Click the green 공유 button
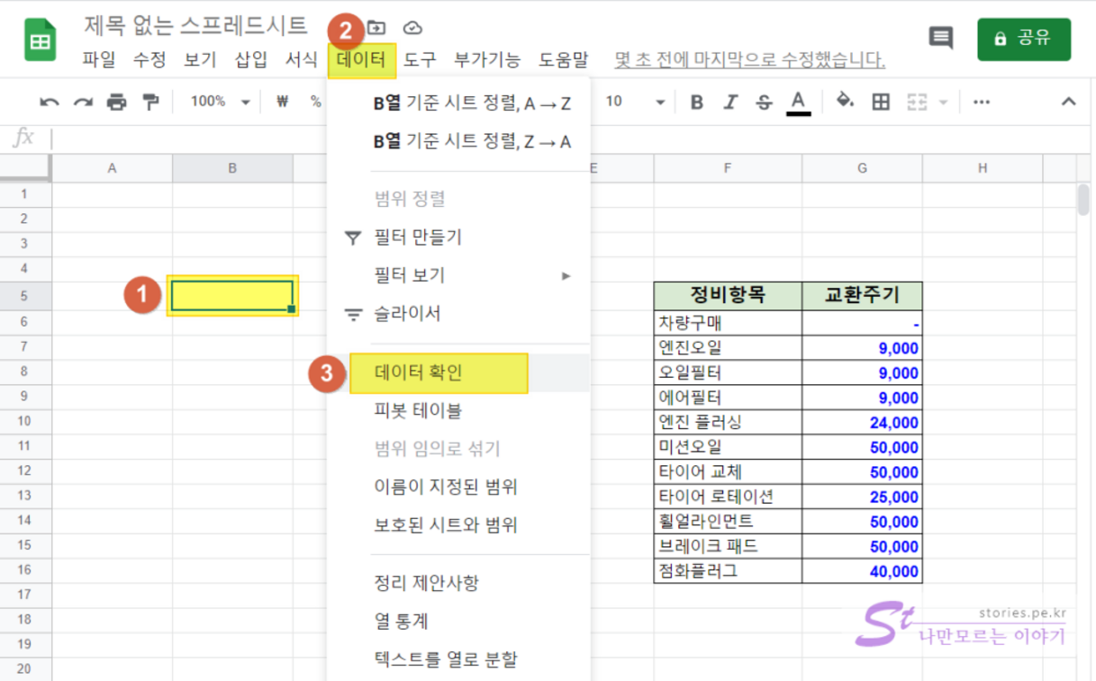 point(1023,39)
